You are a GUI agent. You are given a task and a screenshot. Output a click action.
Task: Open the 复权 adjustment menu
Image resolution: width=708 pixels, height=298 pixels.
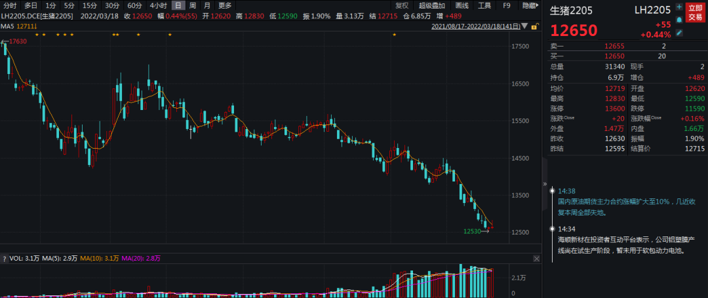pos(401,5)
